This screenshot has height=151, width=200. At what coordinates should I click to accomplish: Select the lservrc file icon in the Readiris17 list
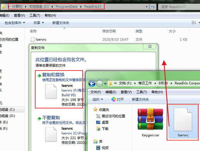(x=33, y=39)
